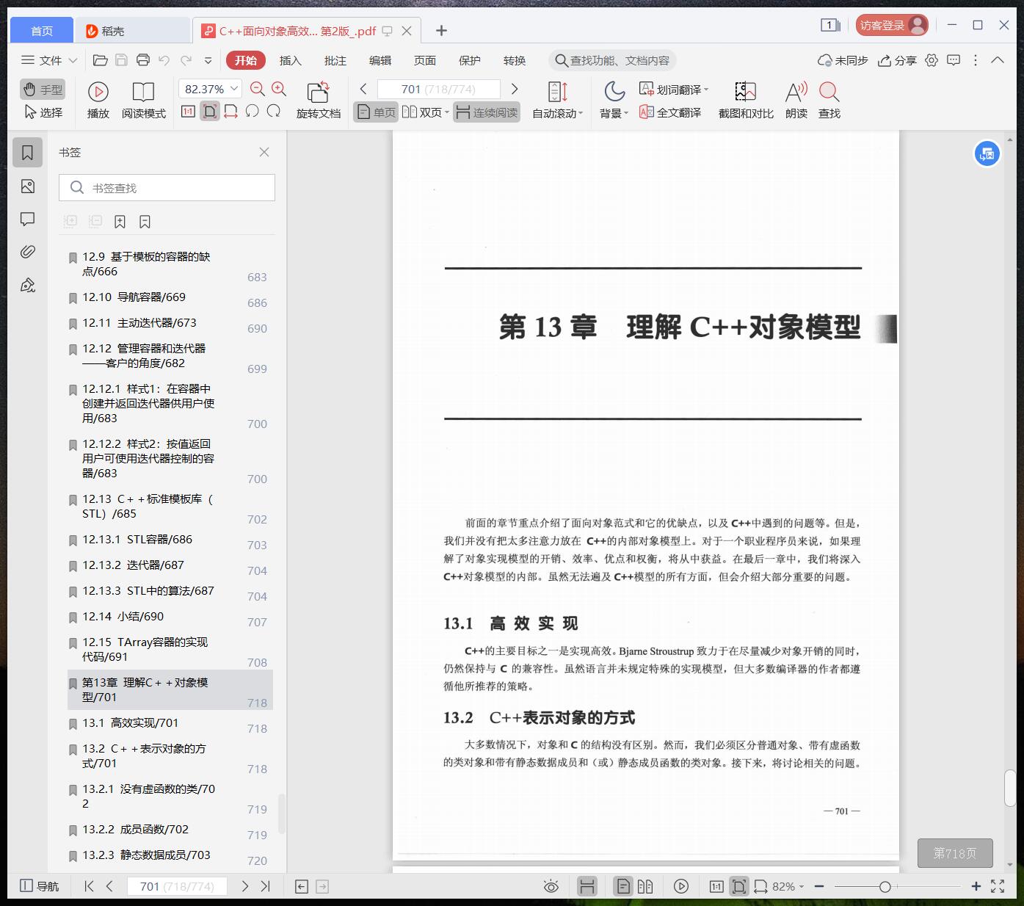Enter fullscreen icon in status bar
Screen dimensions: 1024x906
tap(998, 886)
